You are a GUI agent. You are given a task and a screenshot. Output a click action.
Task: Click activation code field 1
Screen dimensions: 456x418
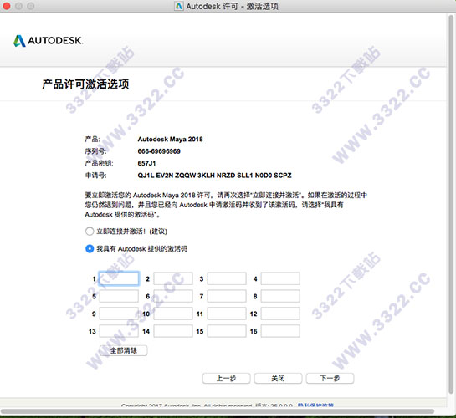[119, 279]
